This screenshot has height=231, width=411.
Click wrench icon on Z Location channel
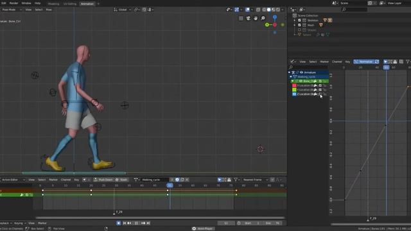point(315,94)
